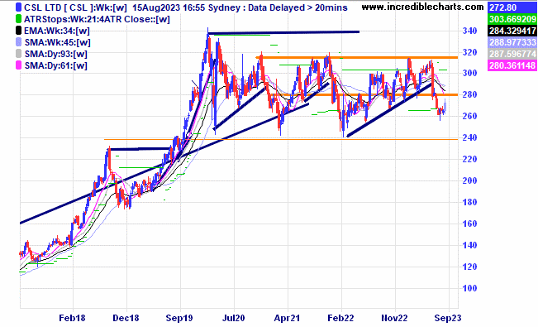
Task: Click the 15Aug2023 16:55 Sydney timestamp
Action: pyautogui.click(x=188, y=7)
